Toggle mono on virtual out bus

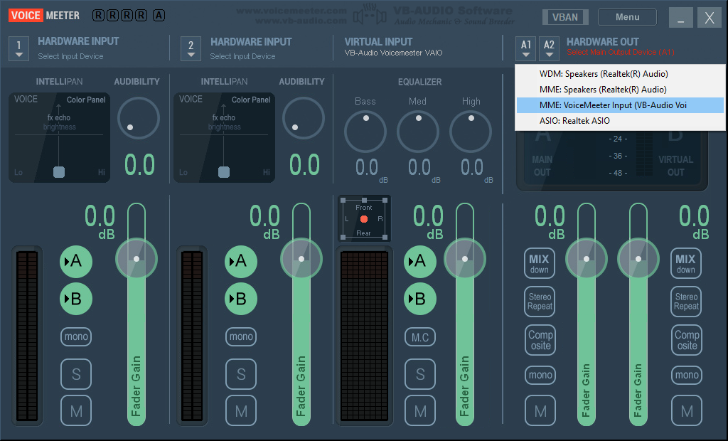point(687,375)
